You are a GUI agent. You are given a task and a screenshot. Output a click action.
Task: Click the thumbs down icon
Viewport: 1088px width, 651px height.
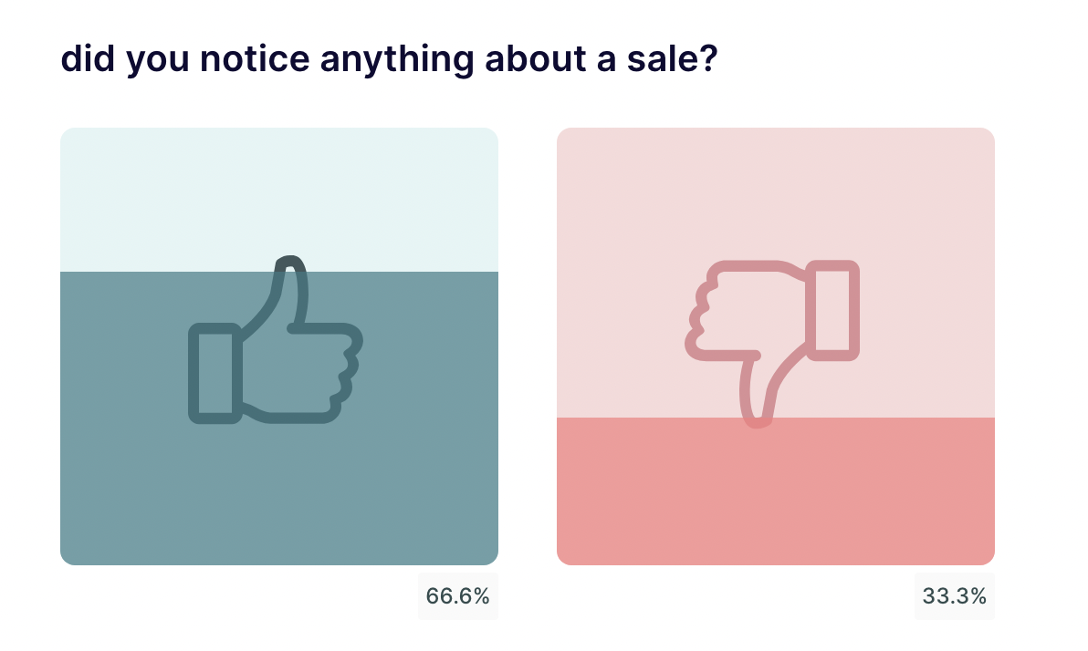(x=772, y=344)
